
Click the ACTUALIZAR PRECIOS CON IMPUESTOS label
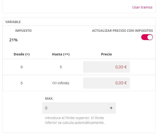point(122,31)
